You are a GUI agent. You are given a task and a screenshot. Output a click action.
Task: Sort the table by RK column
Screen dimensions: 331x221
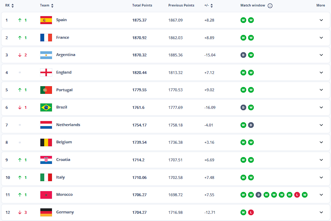(13, 6)
